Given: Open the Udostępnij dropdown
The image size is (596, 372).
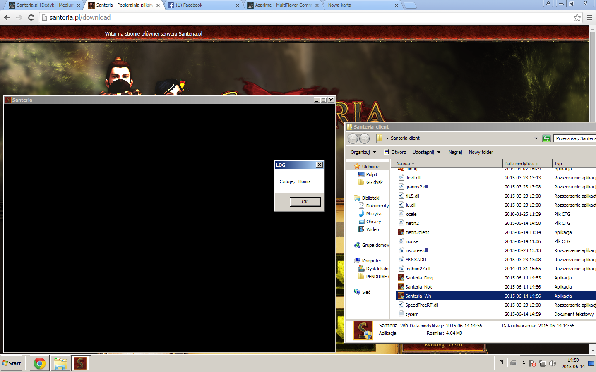Looking at the screenshot, I should pyautogui.click(x=426, y=152).
